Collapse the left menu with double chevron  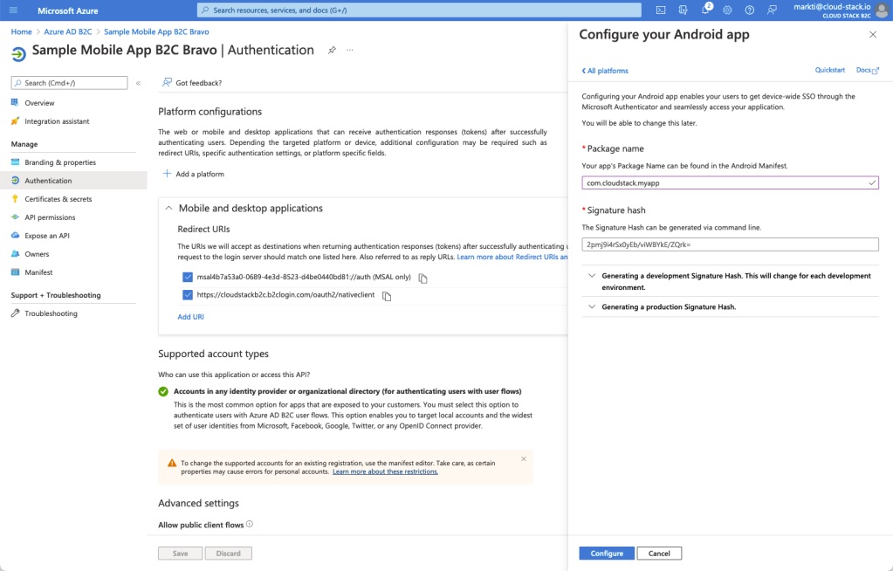point(138,83)
